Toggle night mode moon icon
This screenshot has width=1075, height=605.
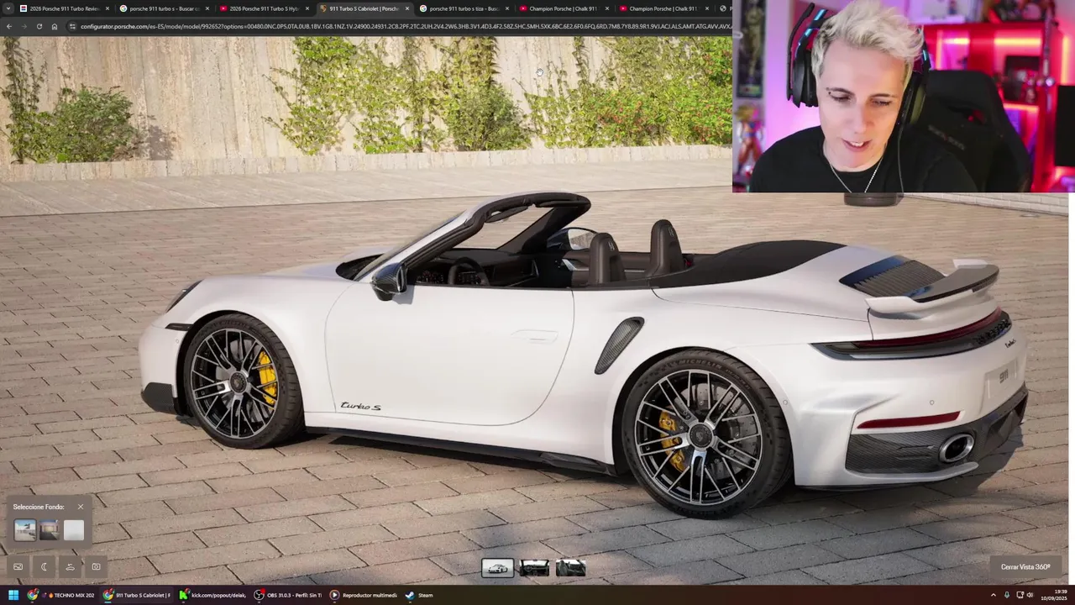pyautogui.click(x=45, y=566)
